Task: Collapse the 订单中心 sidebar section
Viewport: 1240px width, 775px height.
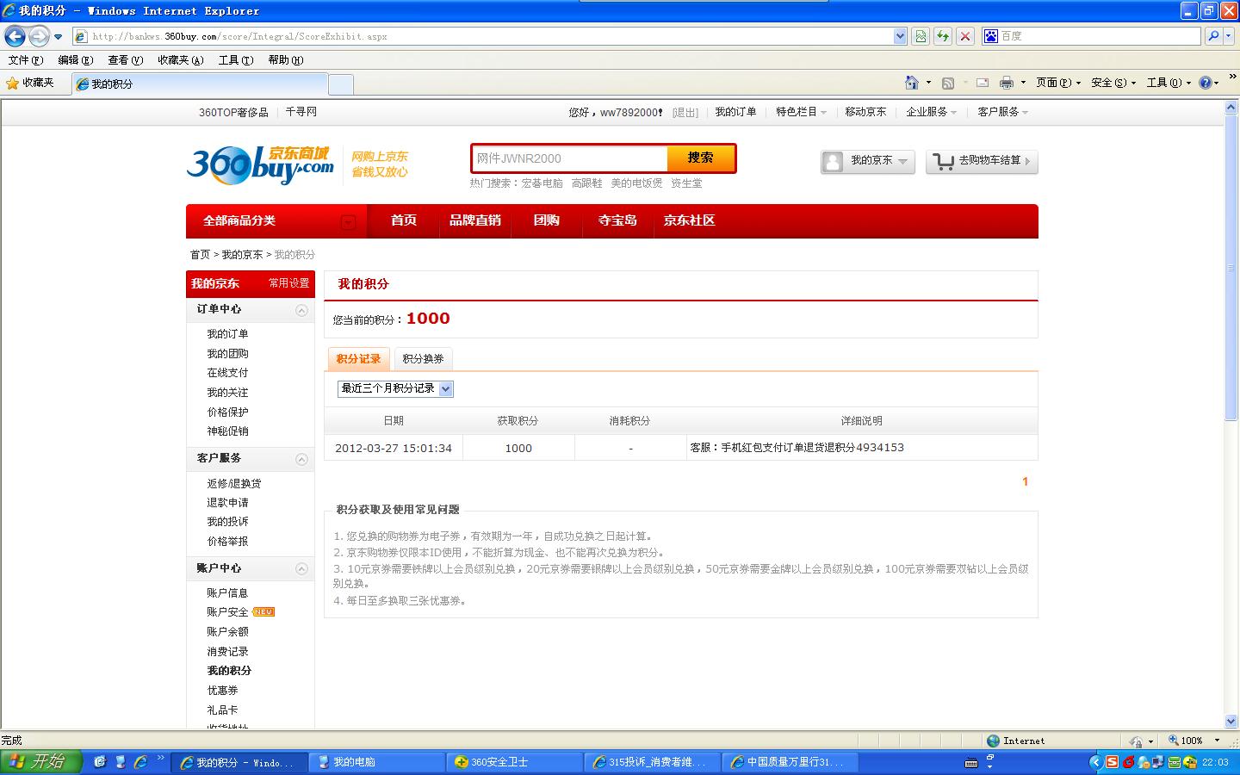Action: click(301, 310)
